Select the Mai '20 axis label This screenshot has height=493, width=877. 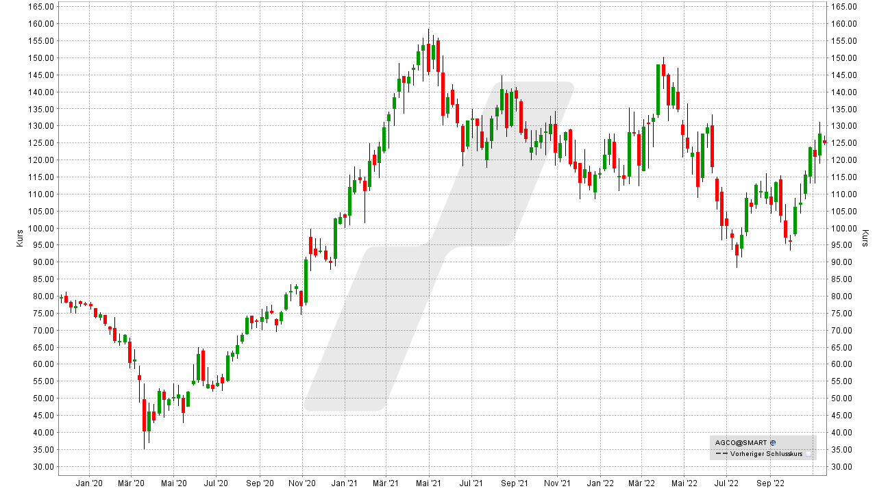tap(173, 483)
